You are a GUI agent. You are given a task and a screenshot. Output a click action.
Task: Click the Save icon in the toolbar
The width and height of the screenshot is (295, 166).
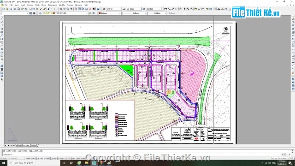11,9
